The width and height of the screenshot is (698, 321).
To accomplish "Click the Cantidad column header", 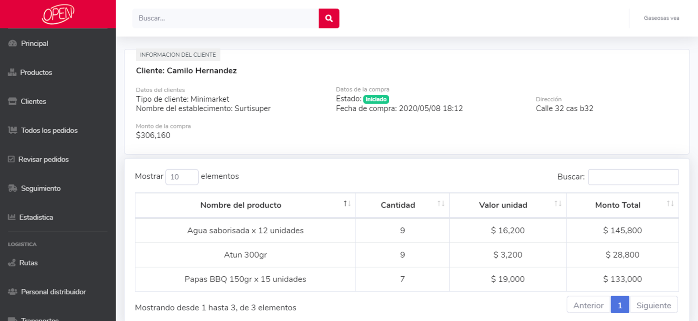I will [x=403, y=205].
